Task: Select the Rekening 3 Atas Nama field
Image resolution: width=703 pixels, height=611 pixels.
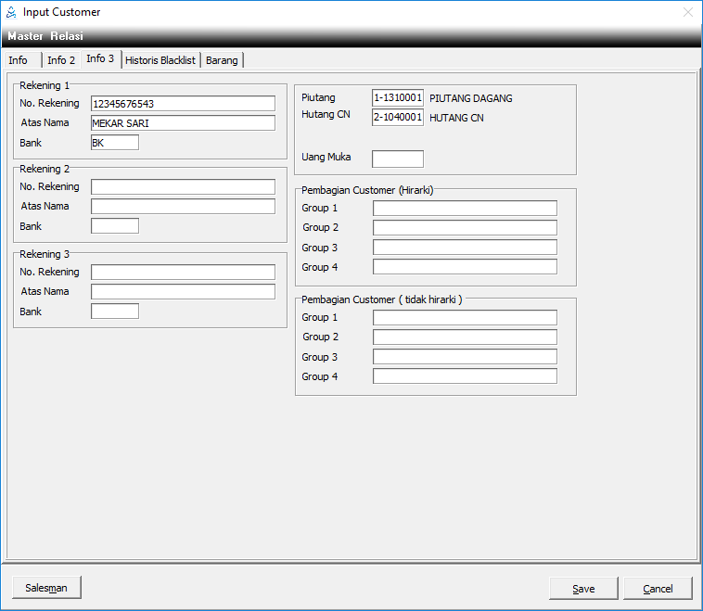Action: (183, 291)
